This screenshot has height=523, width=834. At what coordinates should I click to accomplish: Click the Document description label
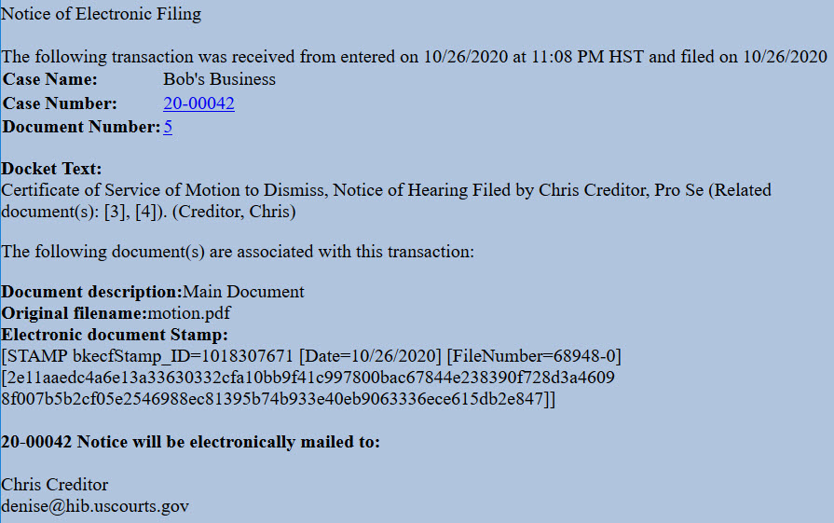coord(91,292)
